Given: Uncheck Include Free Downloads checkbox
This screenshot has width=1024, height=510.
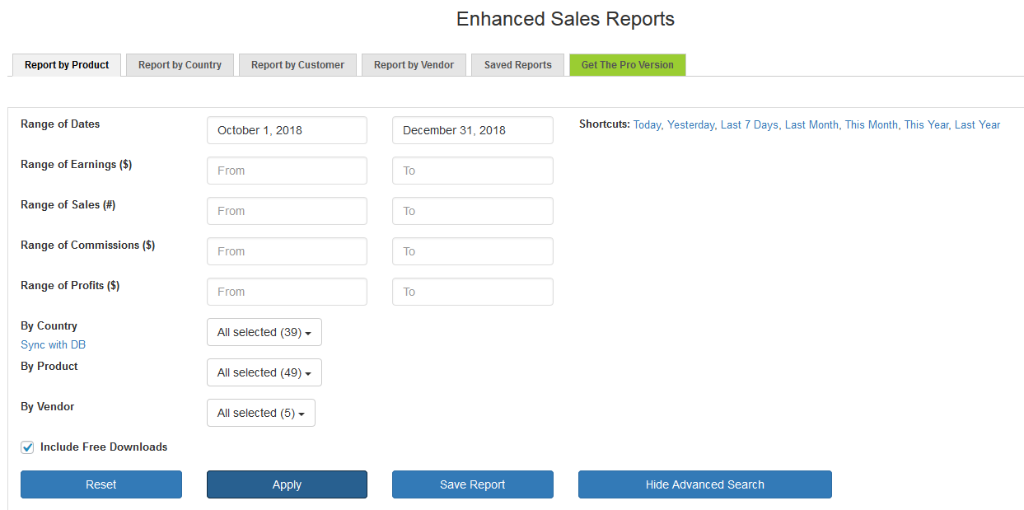Looking at the screenshot, I should point(27,447).
